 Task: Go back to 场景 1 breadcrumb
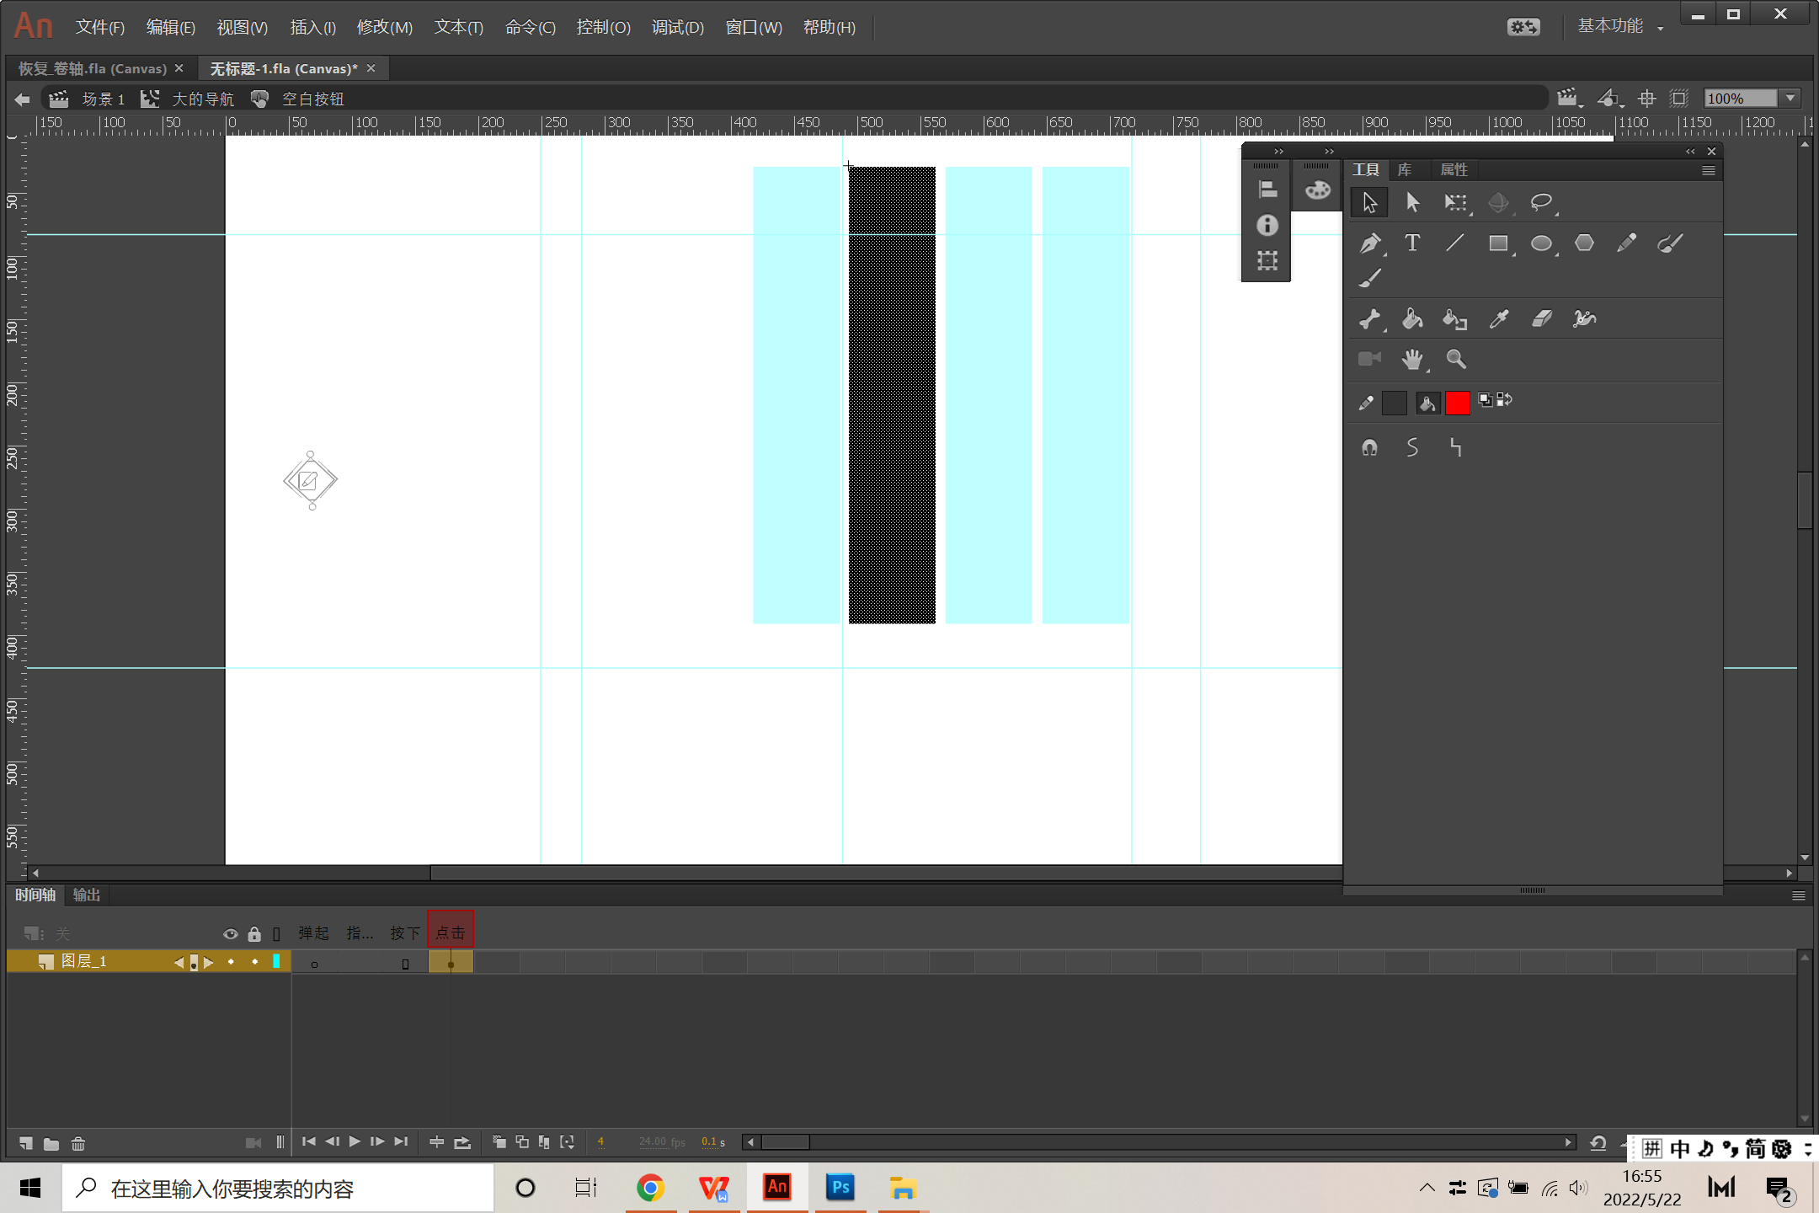coord(103,99)
